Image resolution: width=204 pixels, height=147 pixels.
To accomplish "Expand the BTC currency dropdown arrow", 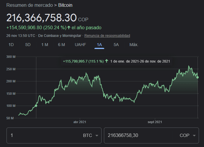I will 97,135.
